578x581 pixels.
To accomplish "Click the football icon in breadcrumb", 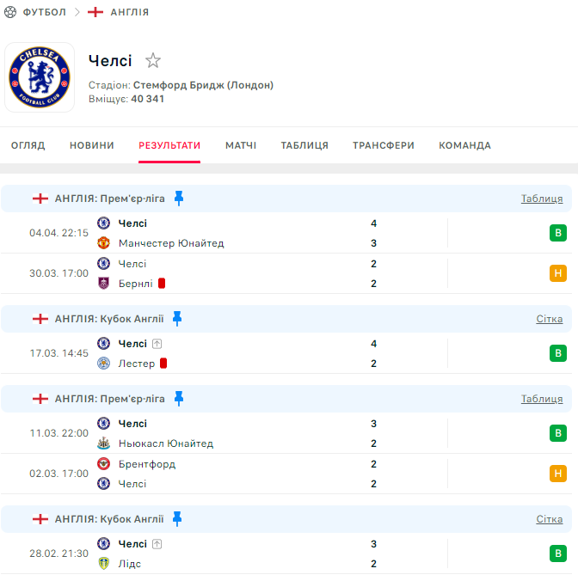I will click(10, 12).
